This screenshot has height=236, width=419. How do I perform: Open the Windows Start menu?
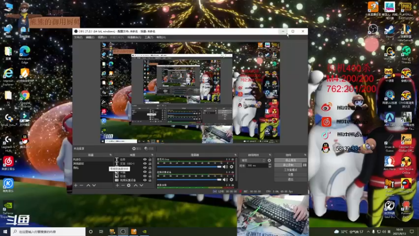tap(5, 231)
